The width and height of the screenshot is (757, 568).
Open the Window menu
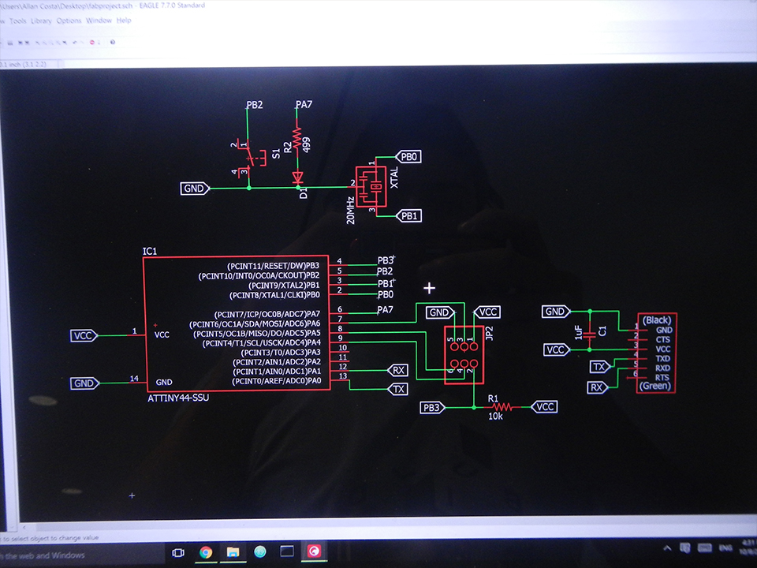click(99, 21)
